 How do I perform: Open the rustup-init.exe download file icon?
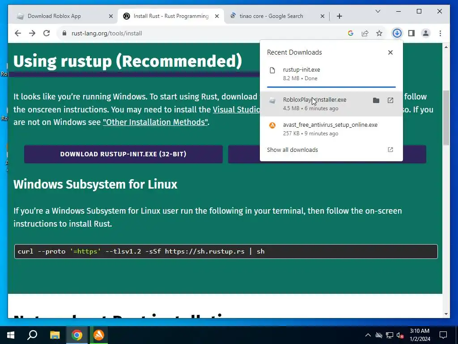pyautogui.click(x=272, y=70)
